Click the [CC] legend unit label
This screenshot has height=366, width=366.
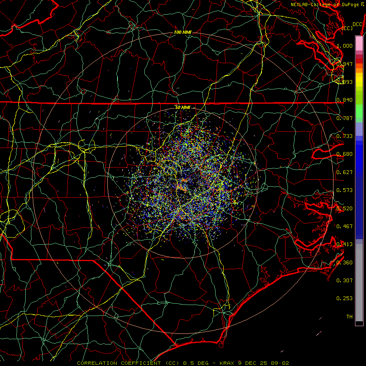tap(347, 28)
